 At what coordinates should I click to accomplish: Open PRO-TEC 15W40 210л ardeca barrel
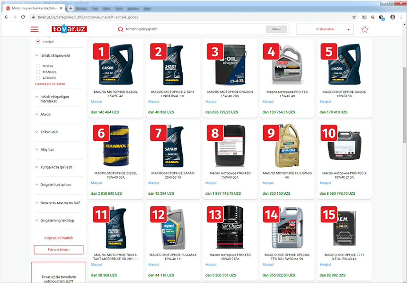coord(230,228)
